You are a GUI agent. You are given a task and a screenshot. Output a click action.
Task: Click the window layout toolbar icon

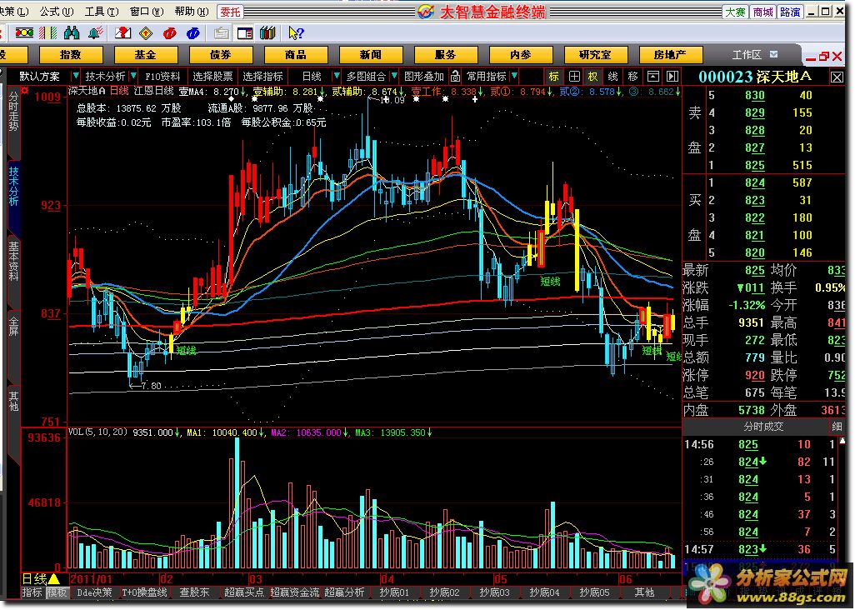[x=245, y=33]
